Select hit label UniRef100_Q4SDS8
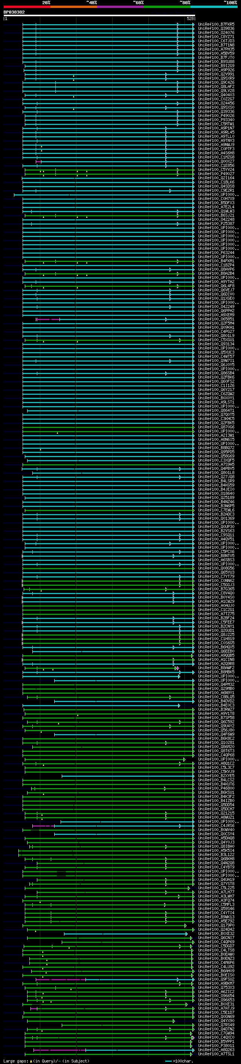This screenshot has height=1064, width=241. click(216, 186)
